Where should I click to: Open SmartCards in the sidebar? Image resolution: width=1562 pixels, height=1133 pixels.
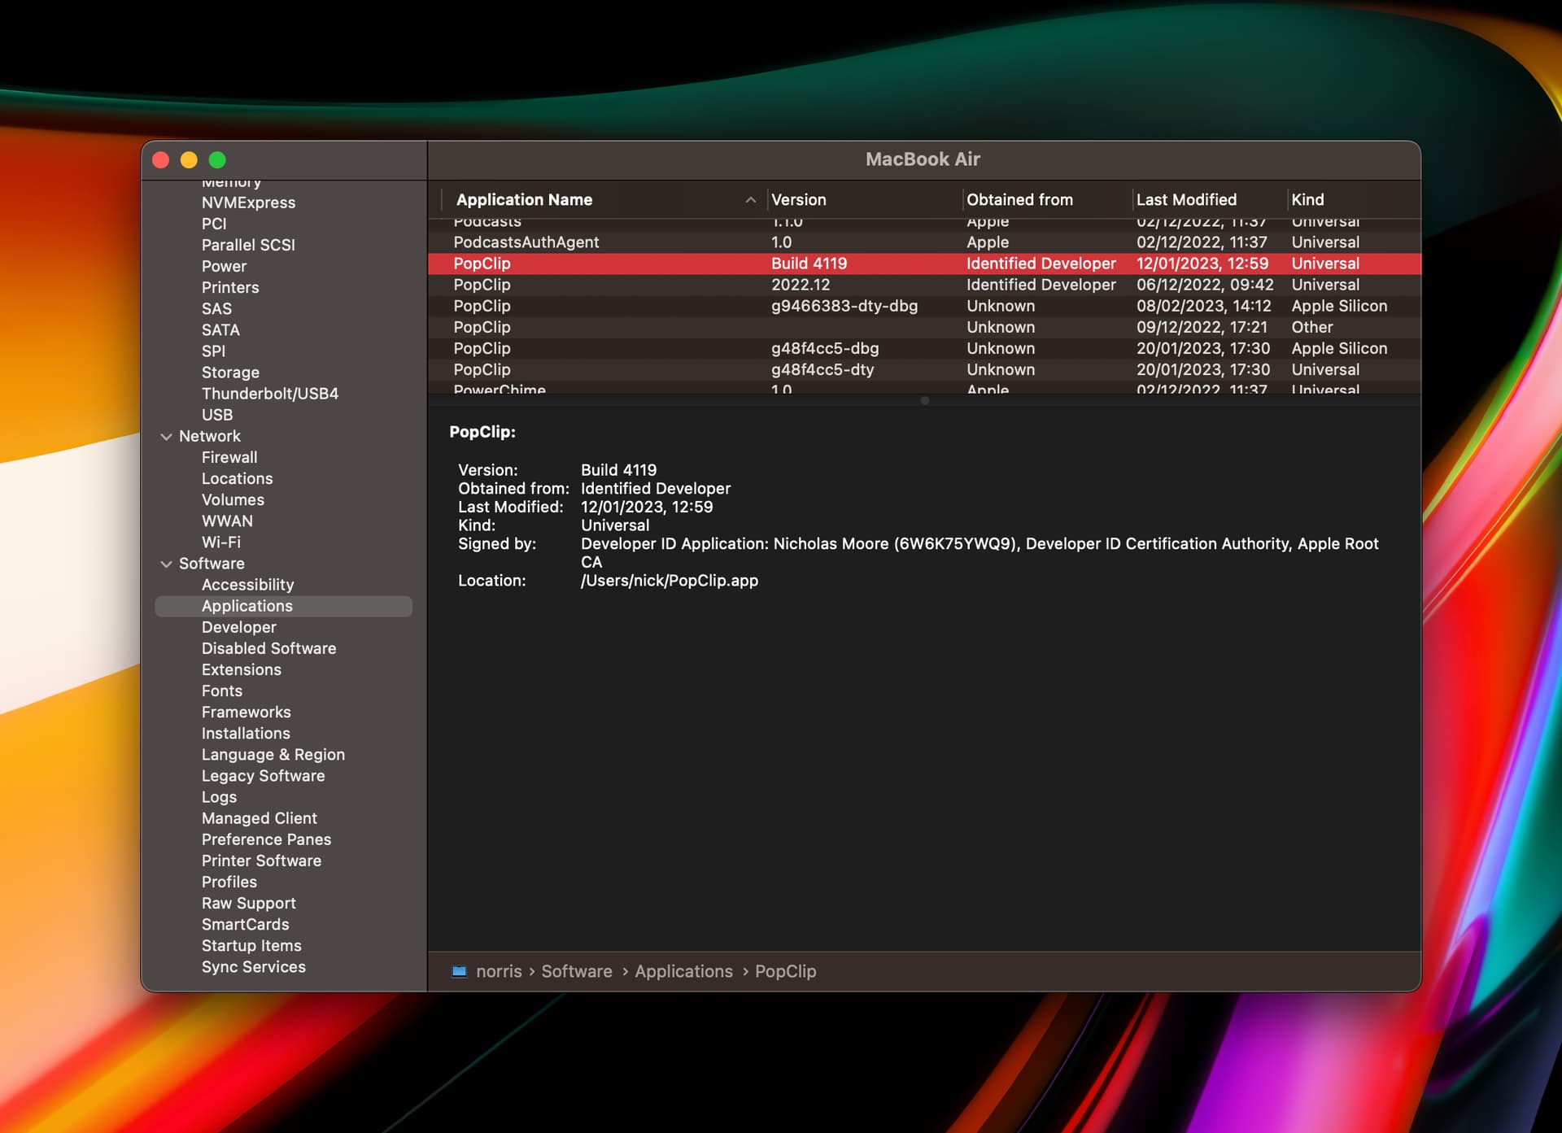click(x=246, y=924)
